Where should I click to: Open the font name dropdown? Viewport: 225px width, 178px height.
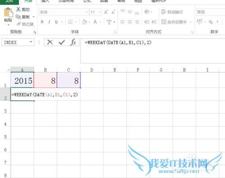pos(87,12)
